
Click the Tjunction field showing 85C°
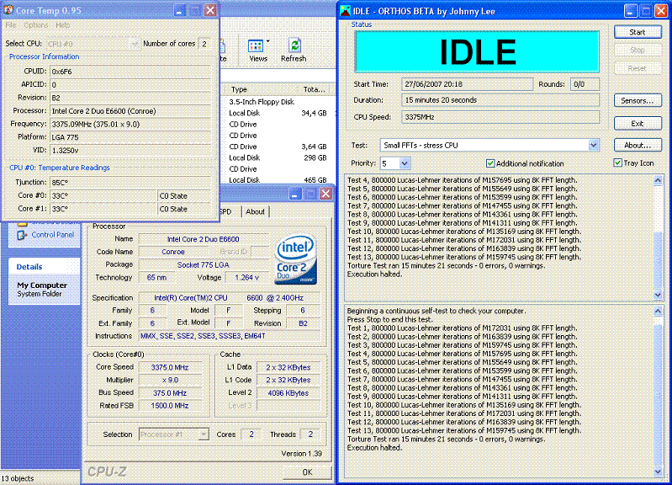(x=130, y=183)
